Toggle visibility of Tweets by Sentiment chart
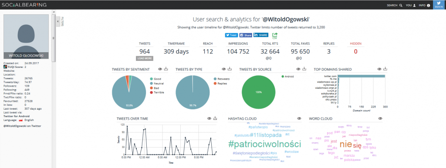Viewport: 446px width, 168px height. (x=160, y=69)
